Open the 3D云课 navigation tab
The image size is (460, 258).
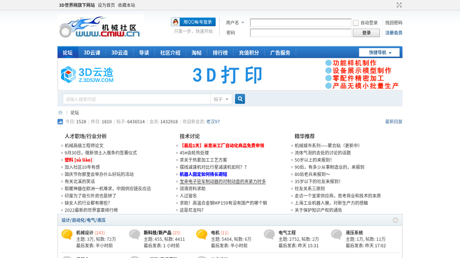(x=92, y=53)
